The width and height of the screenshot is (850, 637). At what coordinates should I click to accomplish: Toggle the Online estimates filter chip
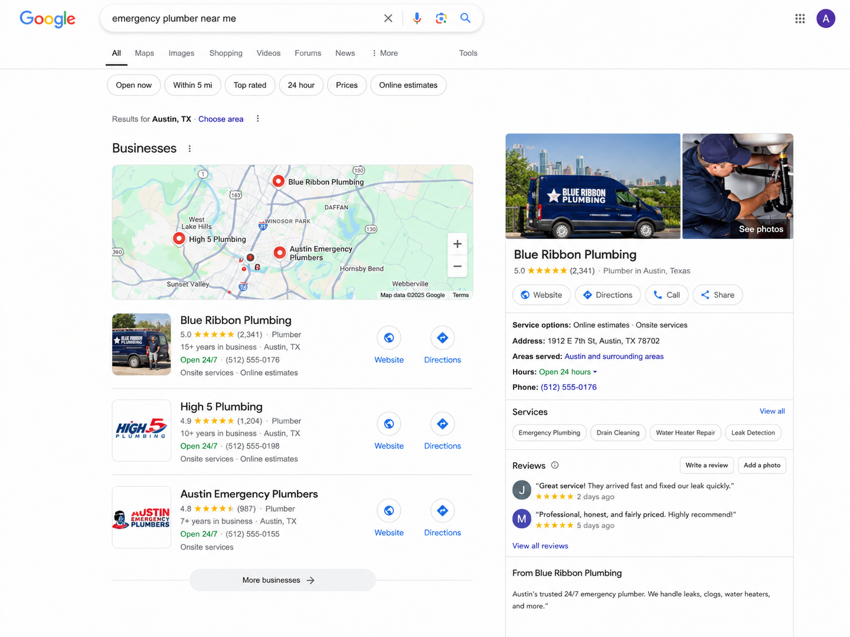pos(409,85)
